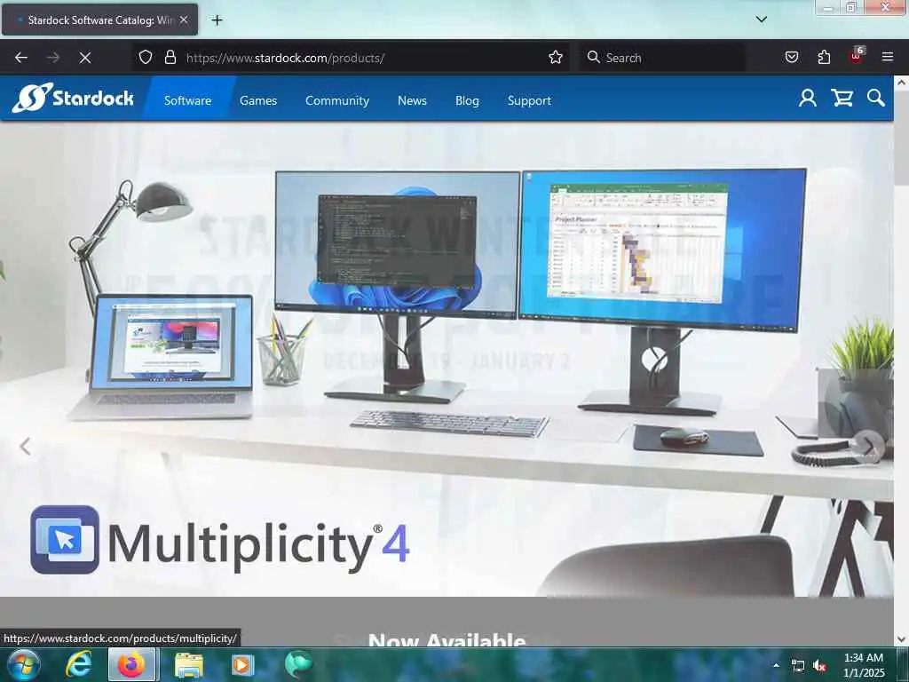Select the Stardock Software Catalog tab

coord(99,20)
